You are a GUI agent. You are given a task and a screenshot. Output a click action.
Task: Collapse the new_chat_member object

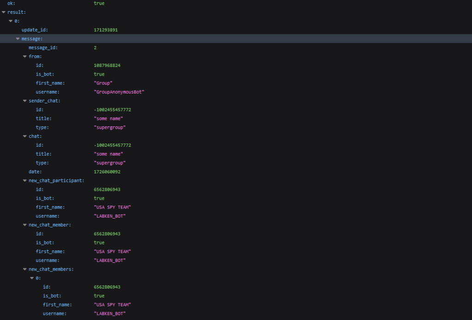25,225
